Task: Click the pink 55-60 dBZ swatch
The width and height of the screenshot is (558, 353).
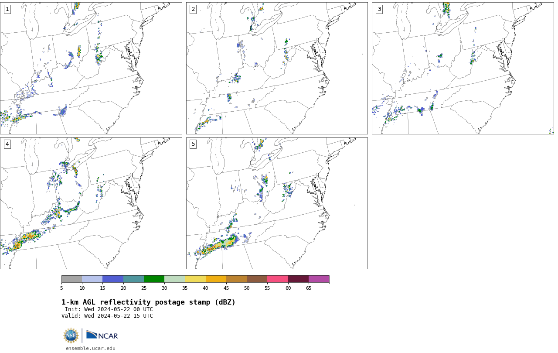Action: pos(278,279)
